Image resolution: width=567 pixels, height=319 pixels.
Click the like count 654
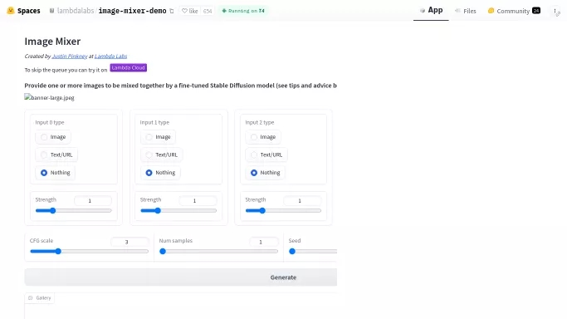[x=208, y=11]
